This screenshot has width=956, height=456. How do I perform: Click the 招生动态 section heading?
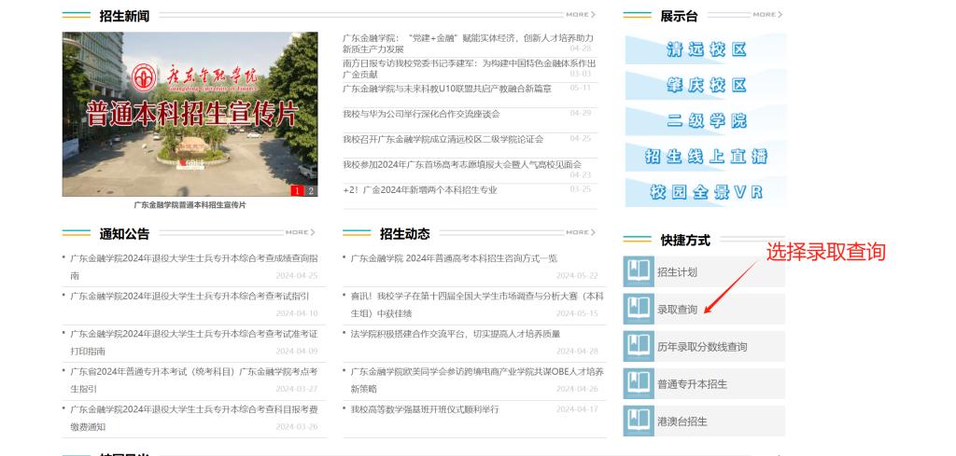pyautogui.click(x=405, y=234)
